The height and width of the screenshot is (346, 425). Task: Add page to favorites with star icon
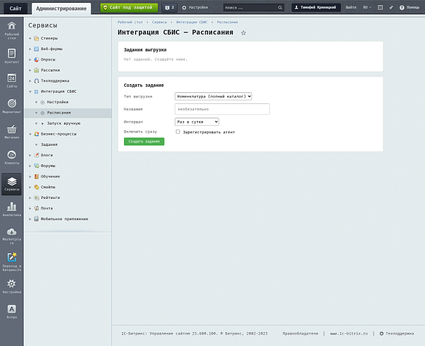[x=243, y=33]
